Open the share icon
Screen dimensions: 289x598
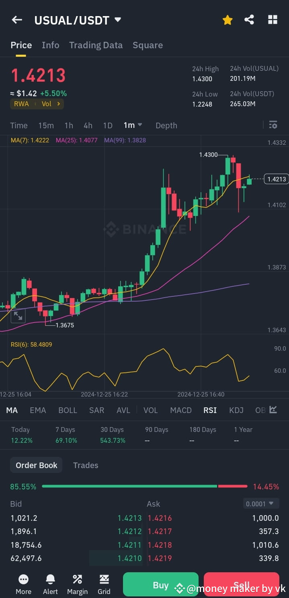(x=249, y=20)
